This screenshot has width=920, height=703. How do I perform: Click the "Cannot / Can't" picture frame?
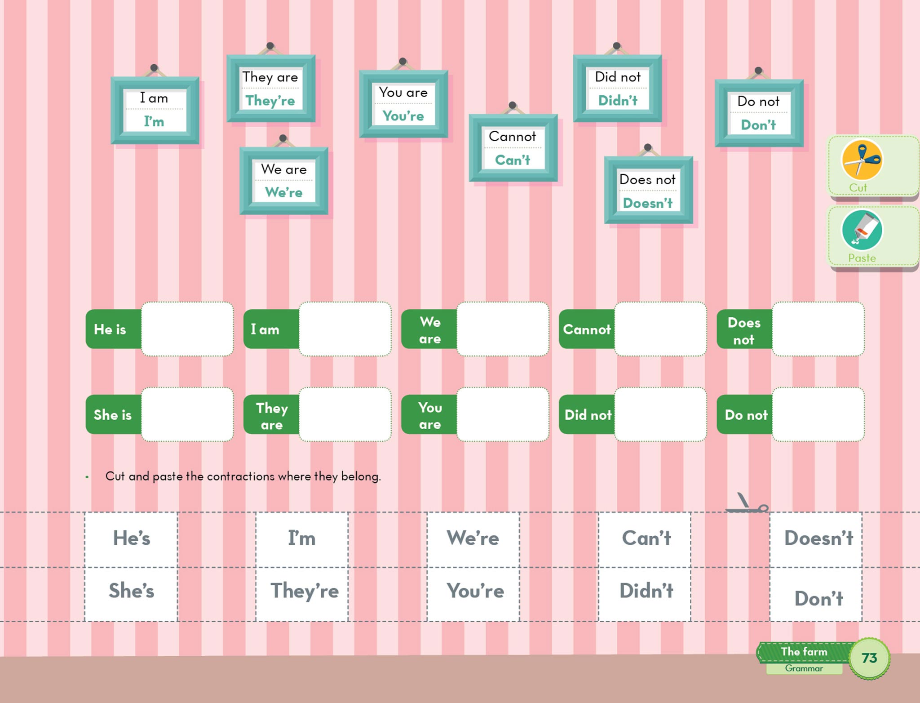coord(513,148)
